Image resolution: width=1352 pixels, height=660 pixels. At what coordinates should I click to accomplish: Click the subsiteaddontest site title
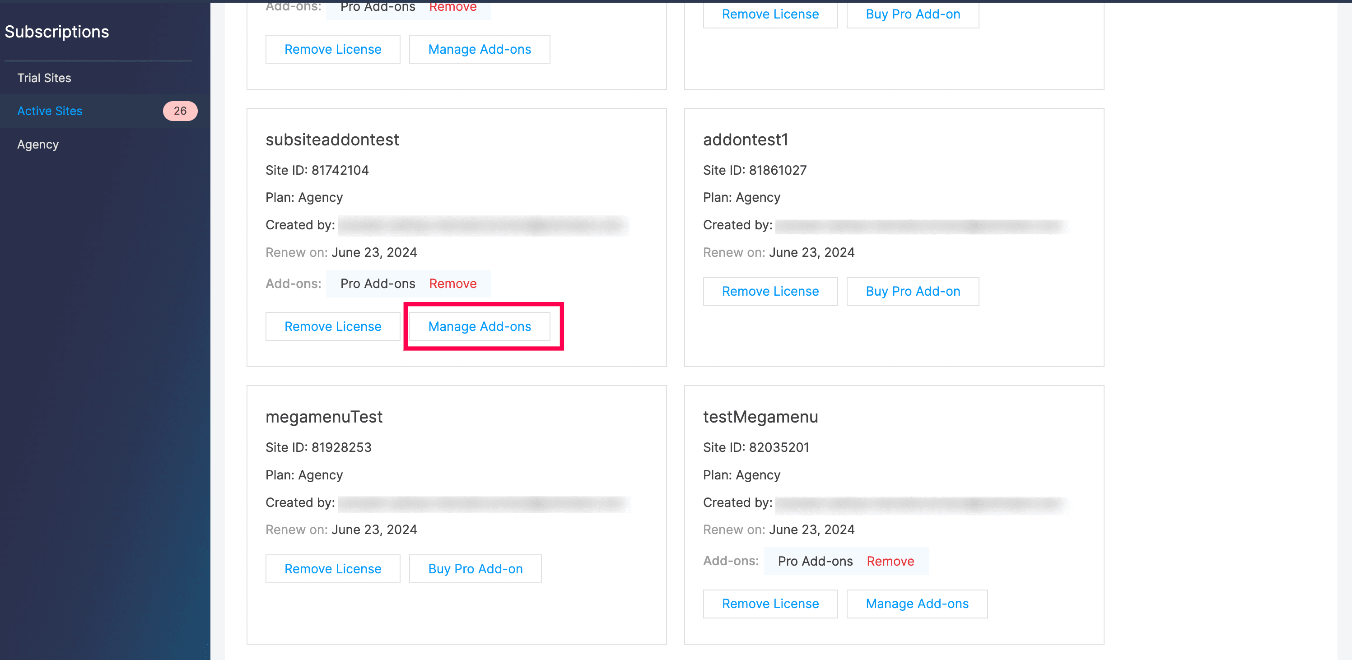point(332,139)
